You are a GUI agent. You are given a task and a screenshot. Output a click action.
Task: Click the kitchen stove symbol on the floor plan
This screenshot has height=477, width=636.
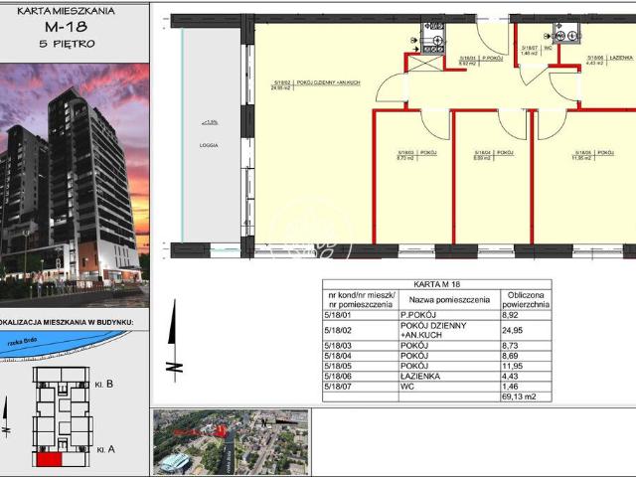[433, 38]
